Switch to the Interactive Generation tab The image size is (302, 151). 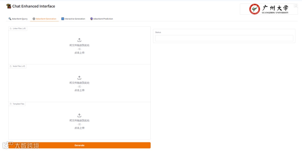click(73, 19)
